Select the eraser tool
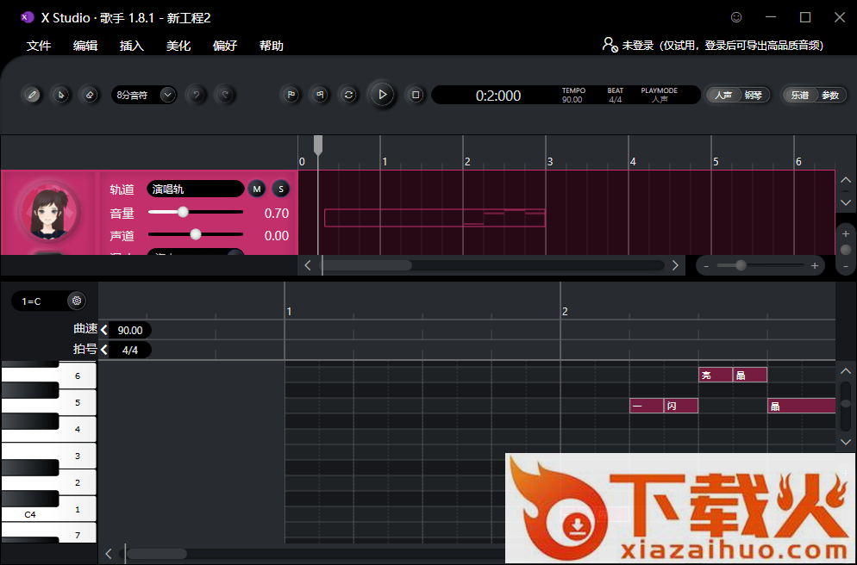The width and height of the screenshot is (857, 565). pyautogui.click(x=90, y=95)
